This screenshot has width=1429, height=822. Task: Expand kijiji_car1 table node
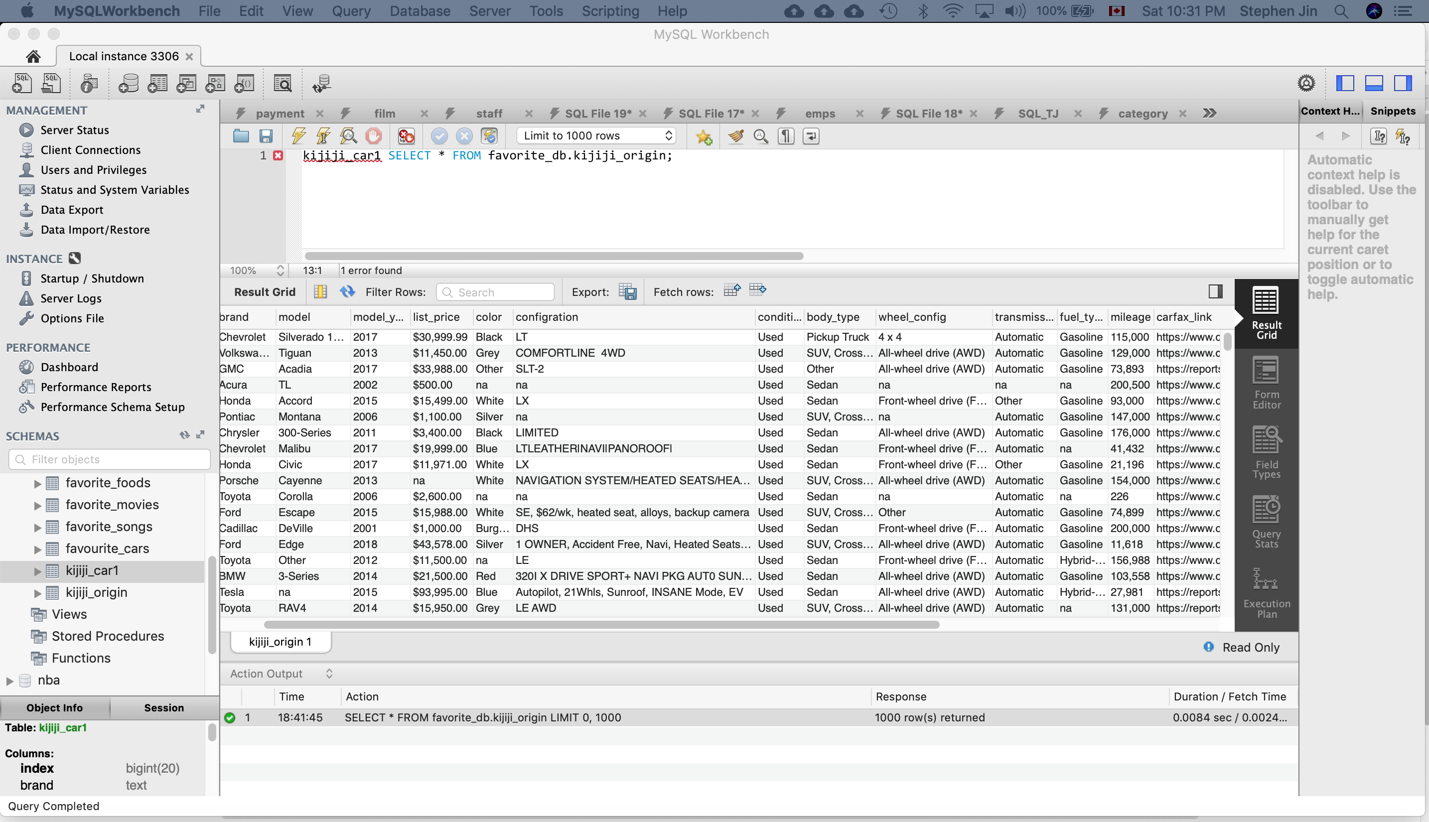(37, 572)
